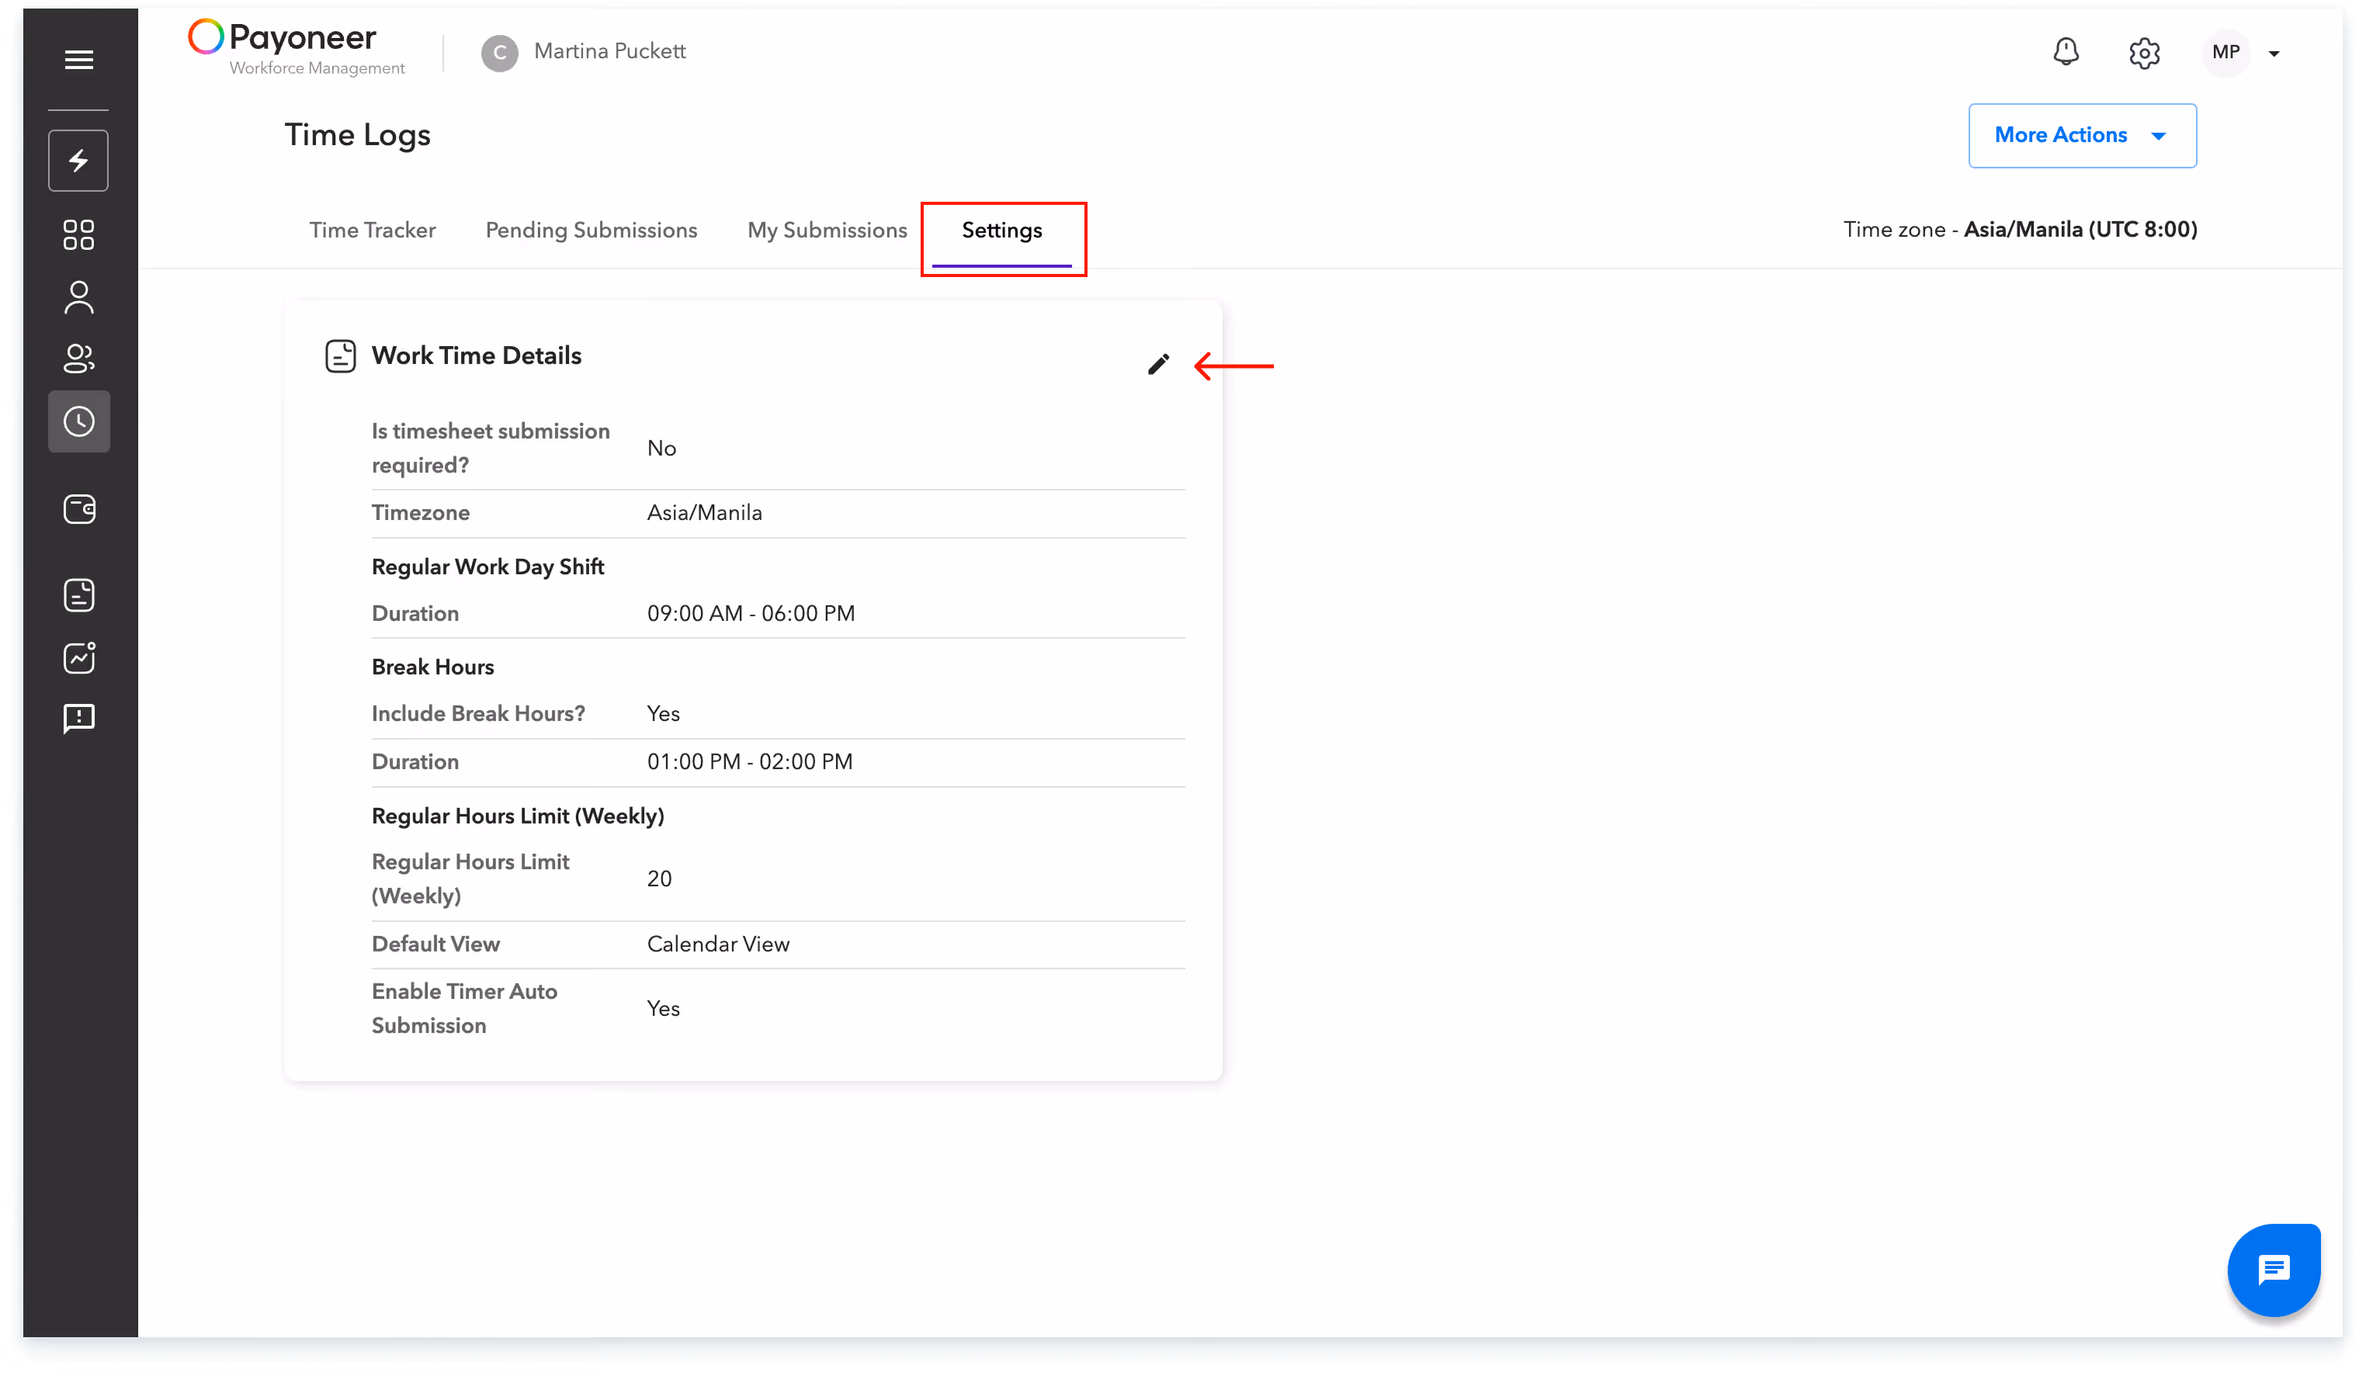
Task: Open the hamburger menu in sidebar
Action: 79,60
